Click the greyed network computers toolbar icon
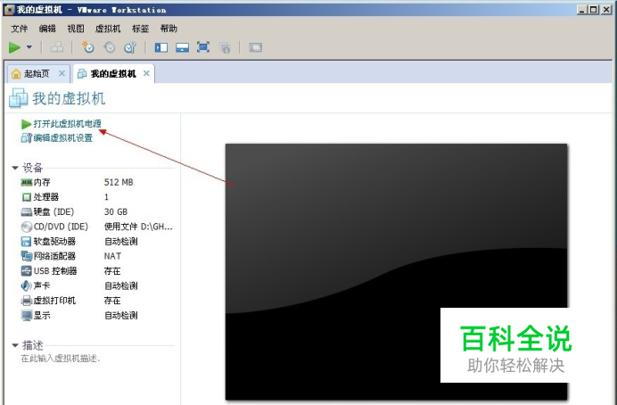 pos(57,47)
